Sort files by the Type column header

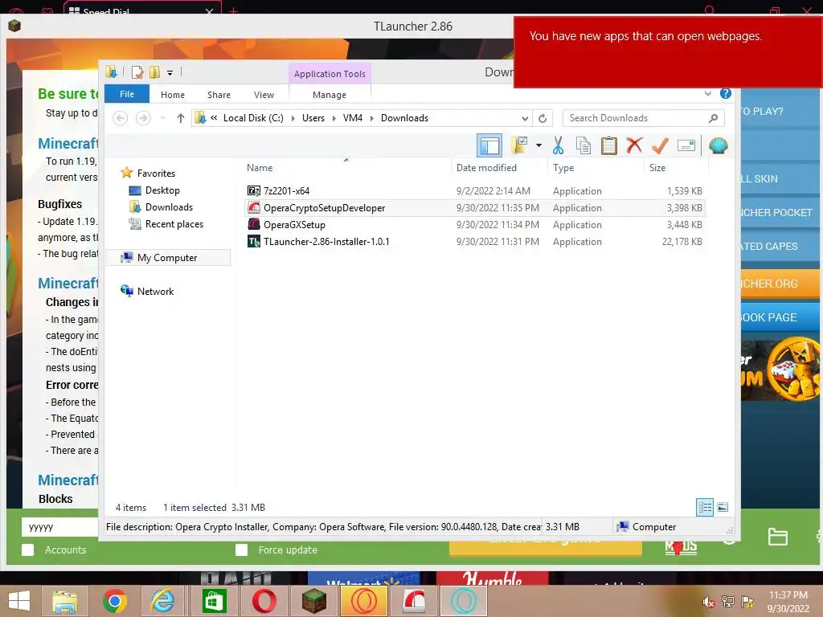pos(596,167)
